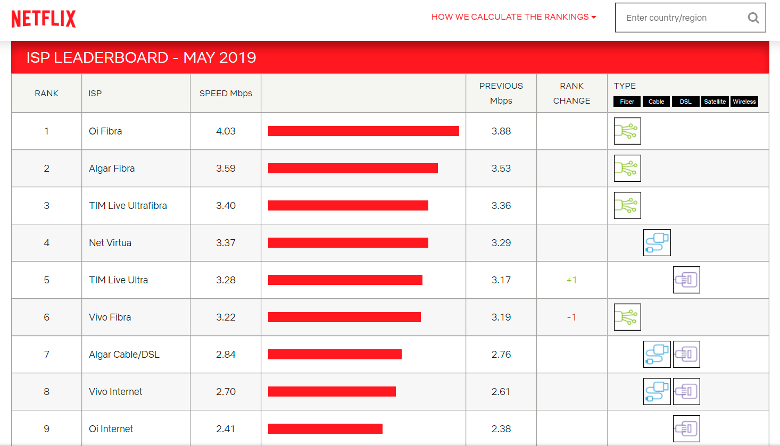Viewport: 780px width, 446px height.
Task: Click the cable icon in Net Virtua row
Action: 657,242
